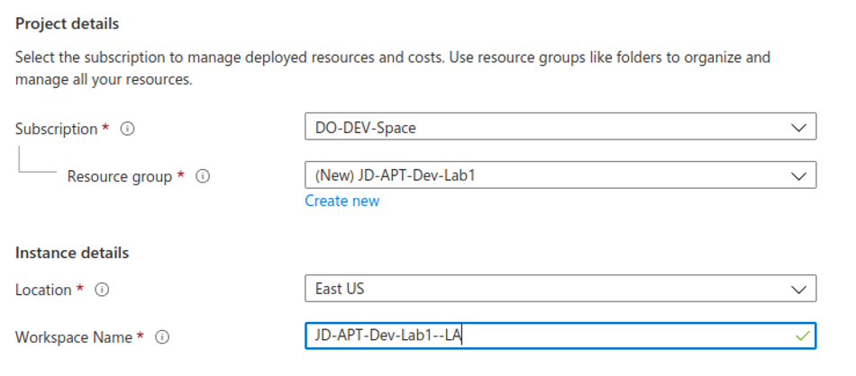Click the Workspace Name field label

(x=74, y=337)
